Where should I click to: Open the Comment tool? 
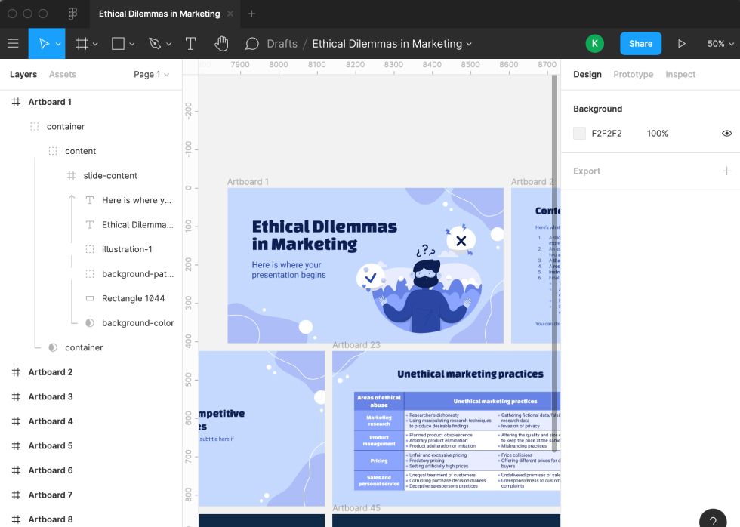[x=252, y=44]
